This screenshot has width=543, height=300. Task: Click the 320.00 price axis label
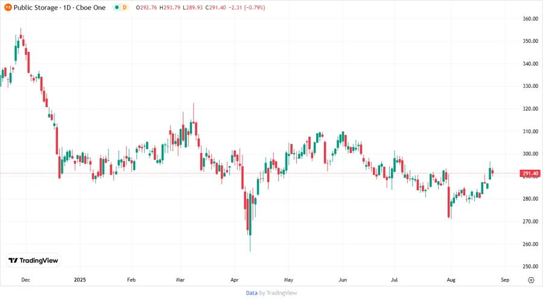point(530,108)
